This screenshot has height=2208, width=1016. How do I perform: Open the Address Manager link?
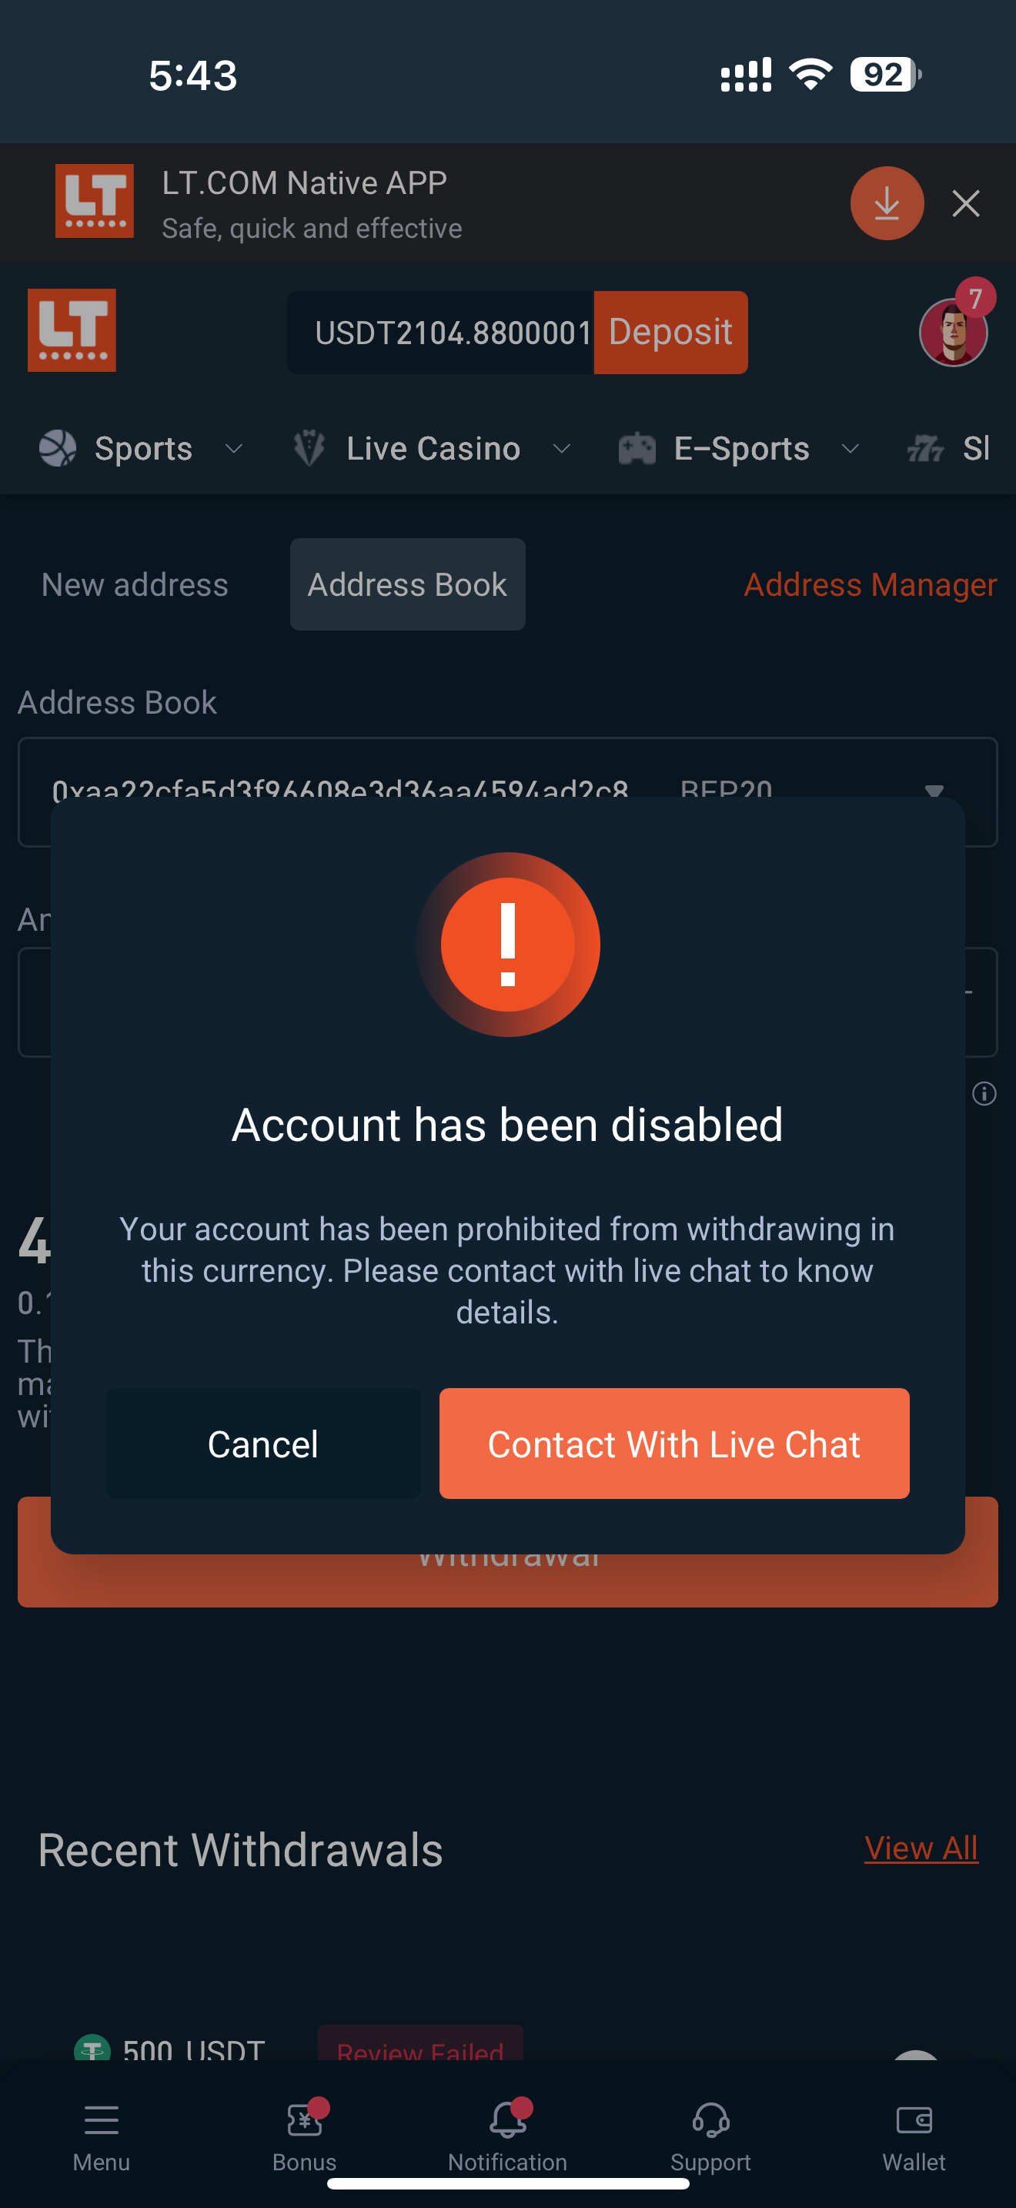click(871, 584)
